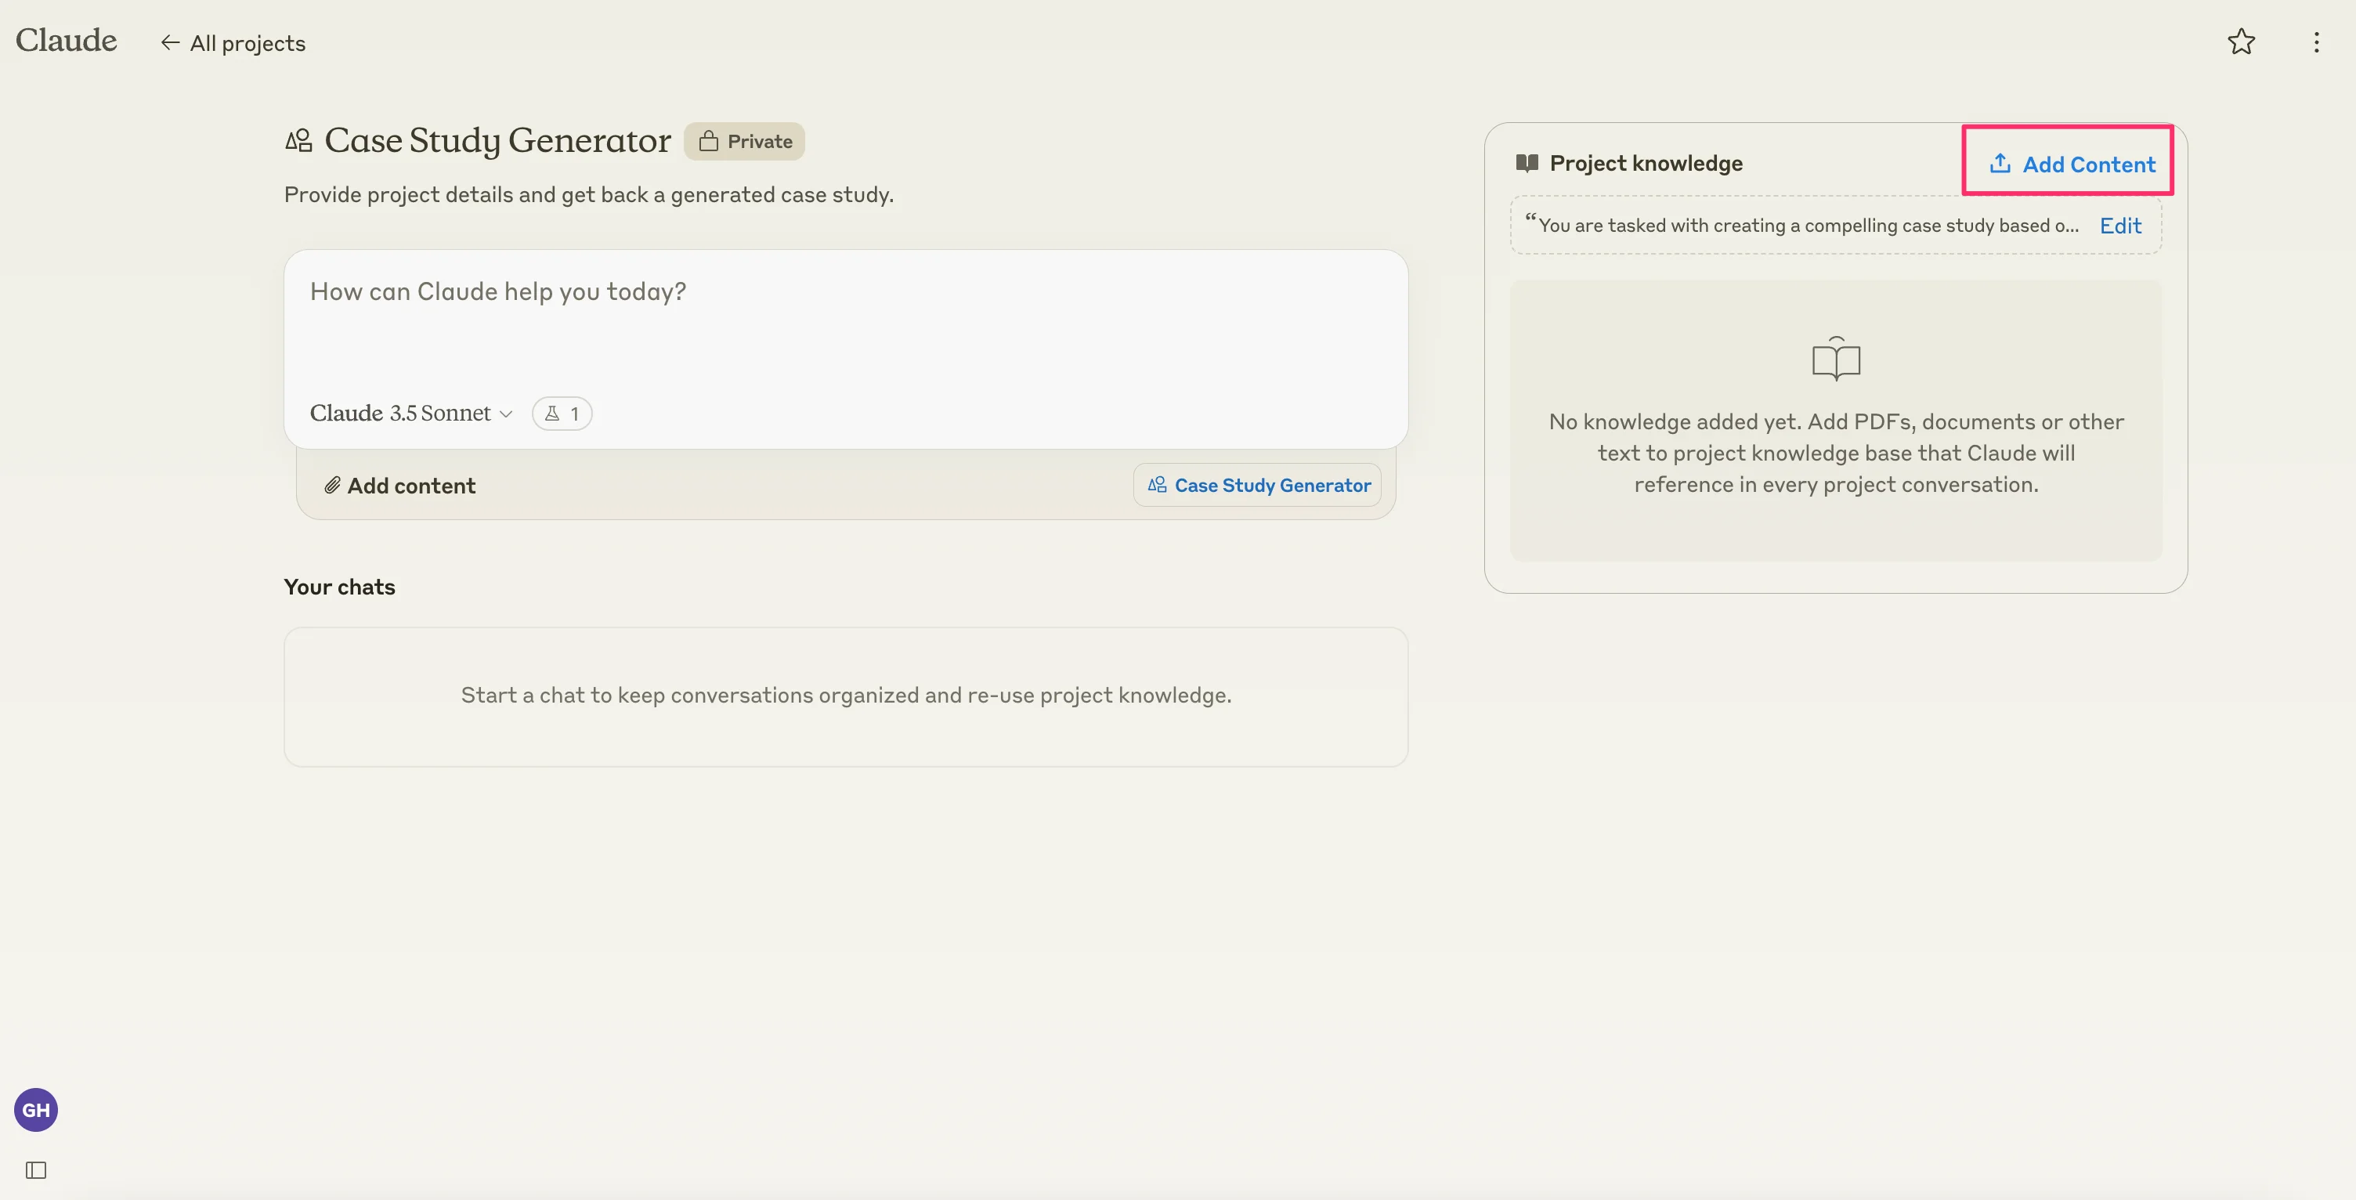This screenshot has width=2356, height=1200.
Task: Edit the project custom instructions
Action: pos(2119,226)
